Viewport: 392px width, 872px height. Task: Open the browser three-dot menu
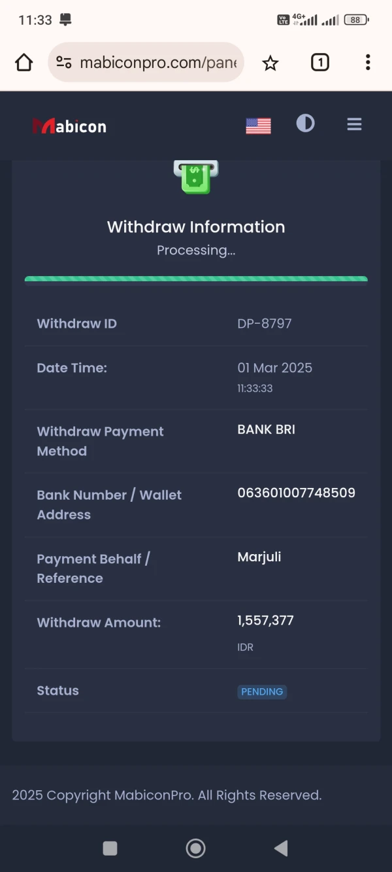368,63
